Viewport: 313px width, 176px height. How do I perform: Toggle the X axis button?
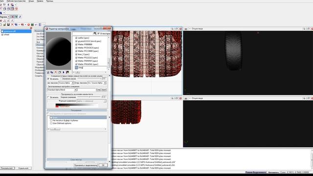13,17
